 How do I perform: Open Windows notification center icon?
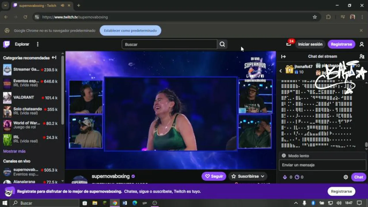tap(359, 203)
